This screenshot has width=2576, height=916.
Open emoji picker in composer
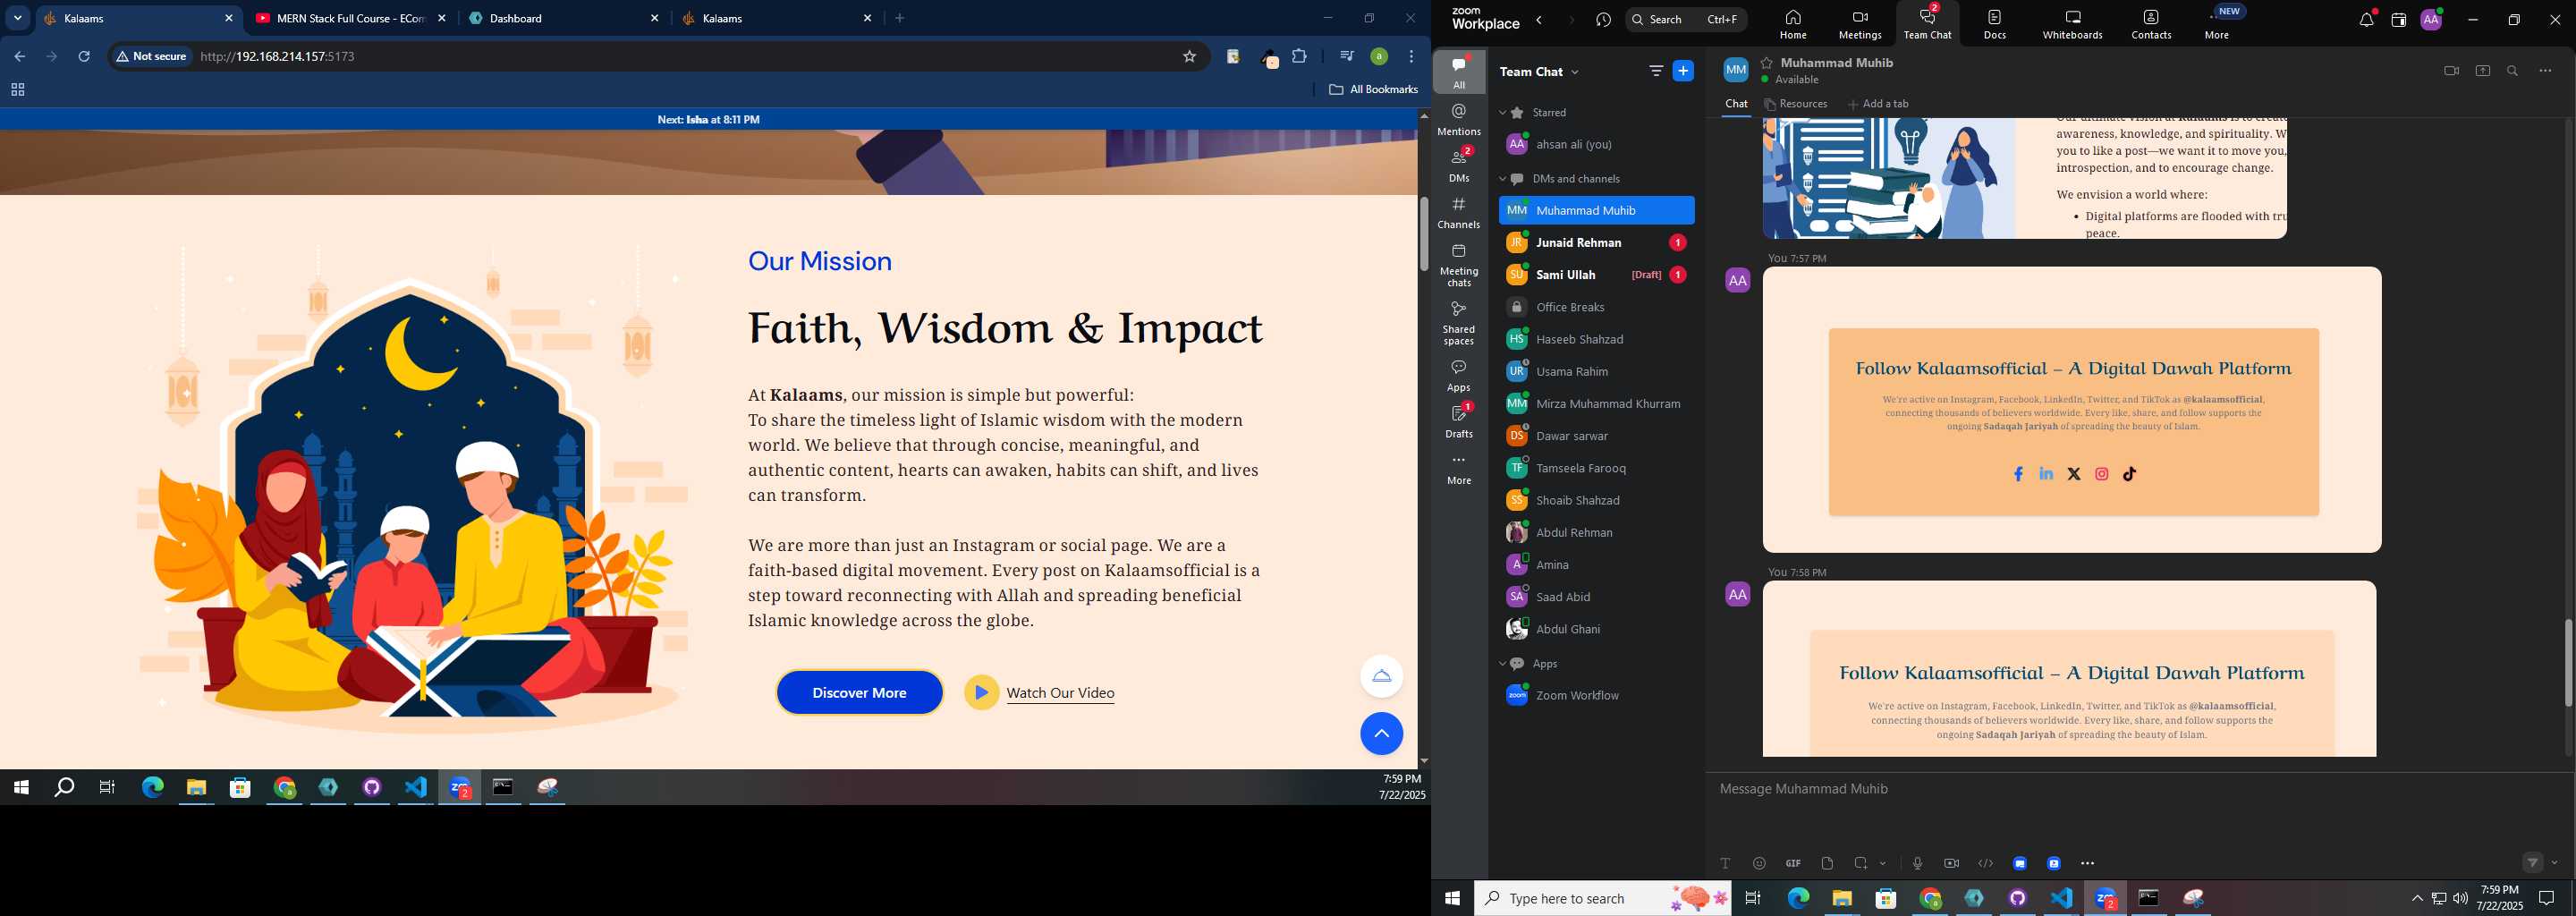coord(1759,864)
